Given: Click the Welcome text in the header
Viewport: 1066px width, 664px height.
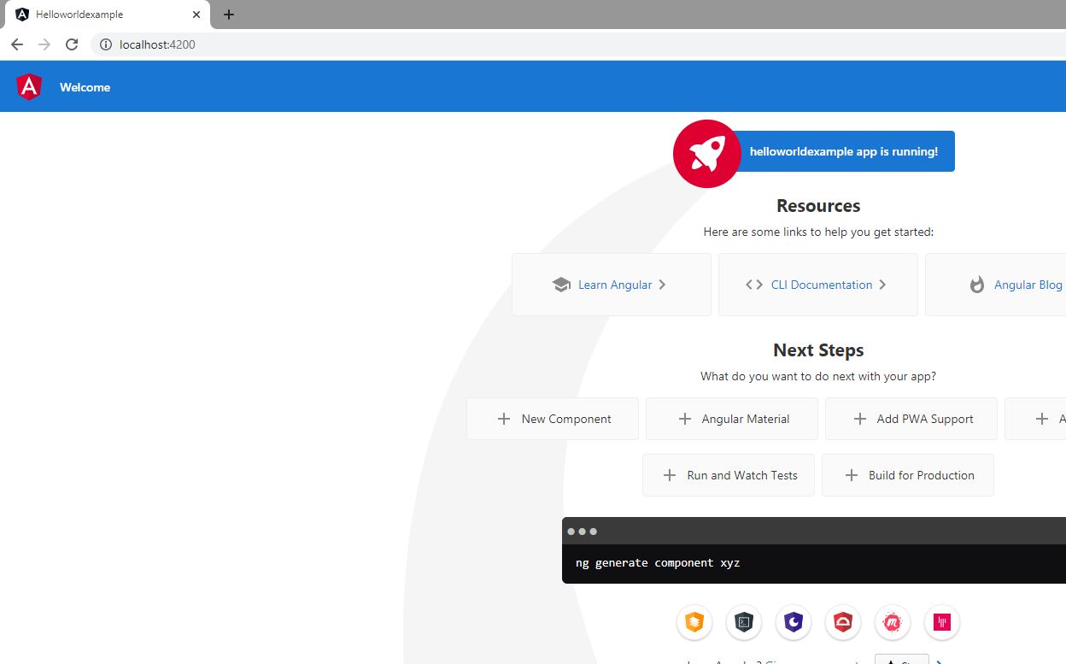Looking at the screenshot, I should (85, 87).
